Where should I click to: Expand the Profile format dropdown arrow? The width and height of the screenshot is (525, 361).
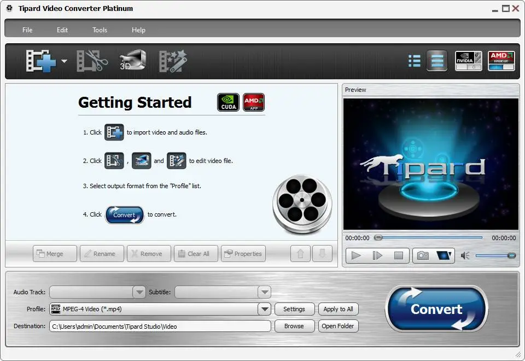(264, 308)
